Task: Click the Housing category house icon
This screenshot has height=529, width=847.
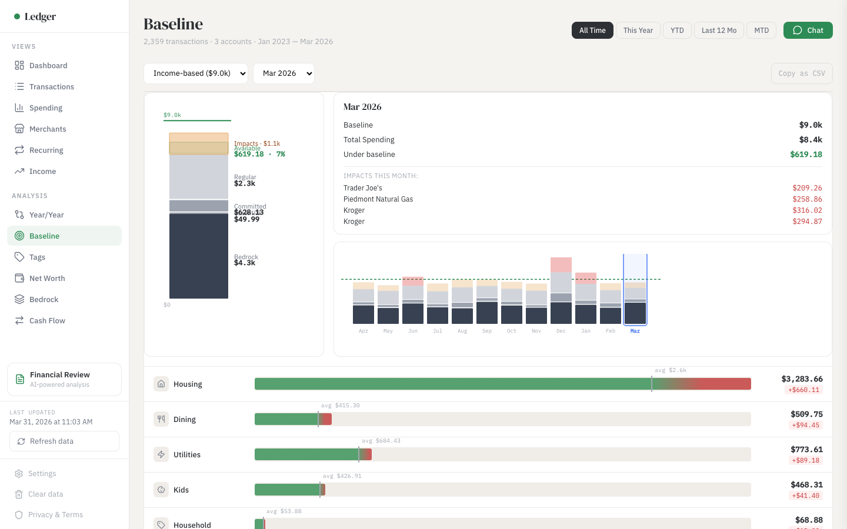Action: pos(161,383)
